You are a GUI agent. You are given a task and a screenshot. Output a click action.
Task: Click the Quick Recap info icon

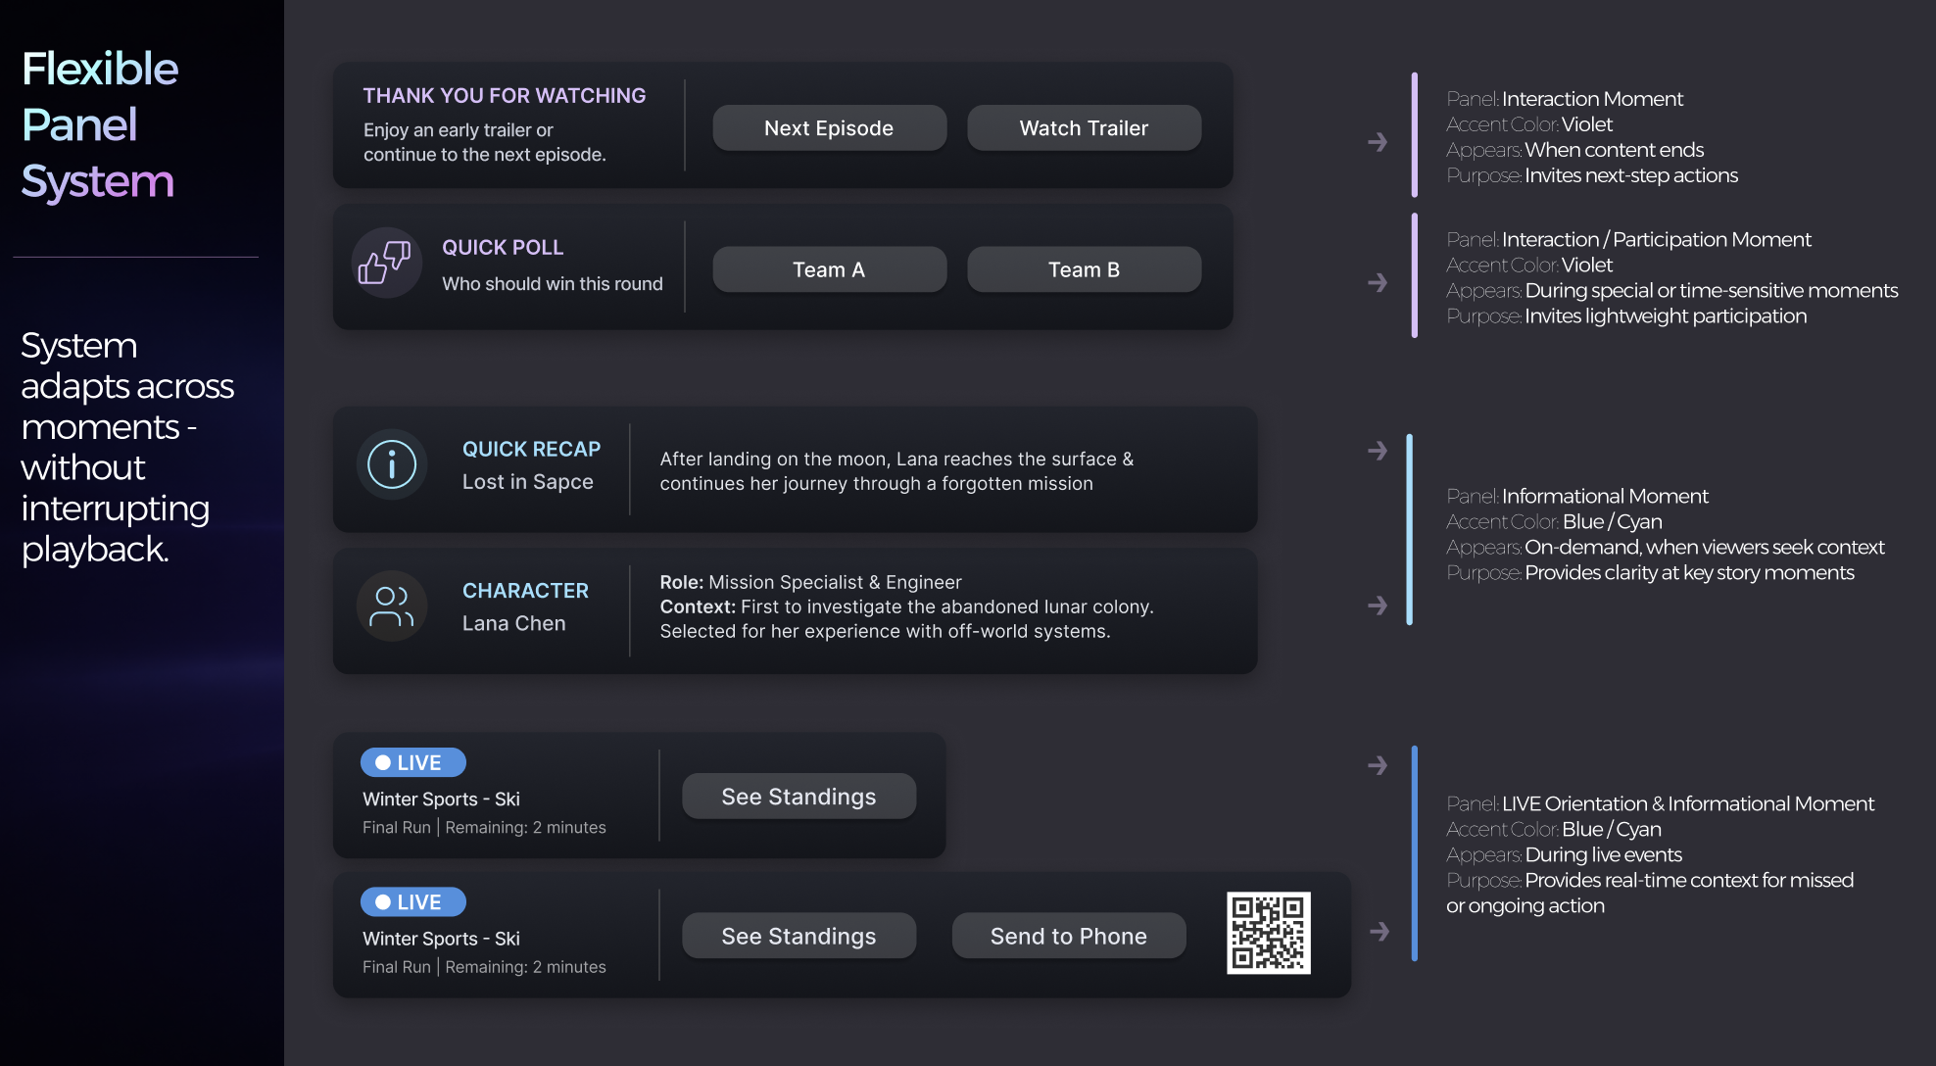(x=392, y=465)
